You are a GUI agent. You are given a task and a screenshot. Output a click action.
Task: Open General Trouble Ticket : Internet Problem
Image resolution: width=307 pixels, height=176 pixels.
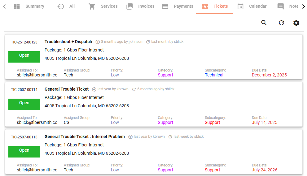tap(85, 137)
